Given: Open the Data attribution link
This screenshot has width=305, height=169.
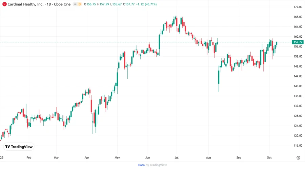Looking at the screenshot, I should click(x=141, y=165).
